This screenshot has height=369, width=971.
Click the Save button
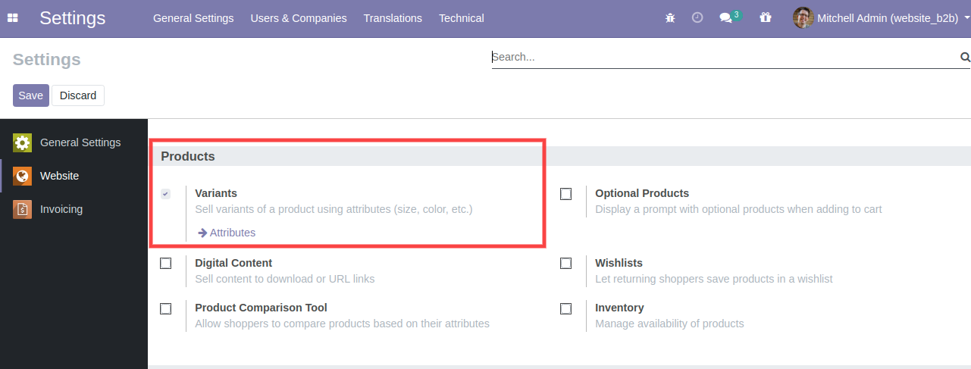pos(31,95)
